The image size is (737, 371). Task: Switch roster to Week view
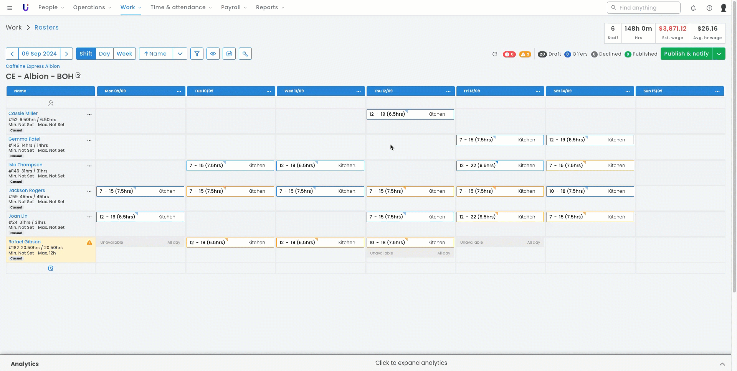(124, 54)
